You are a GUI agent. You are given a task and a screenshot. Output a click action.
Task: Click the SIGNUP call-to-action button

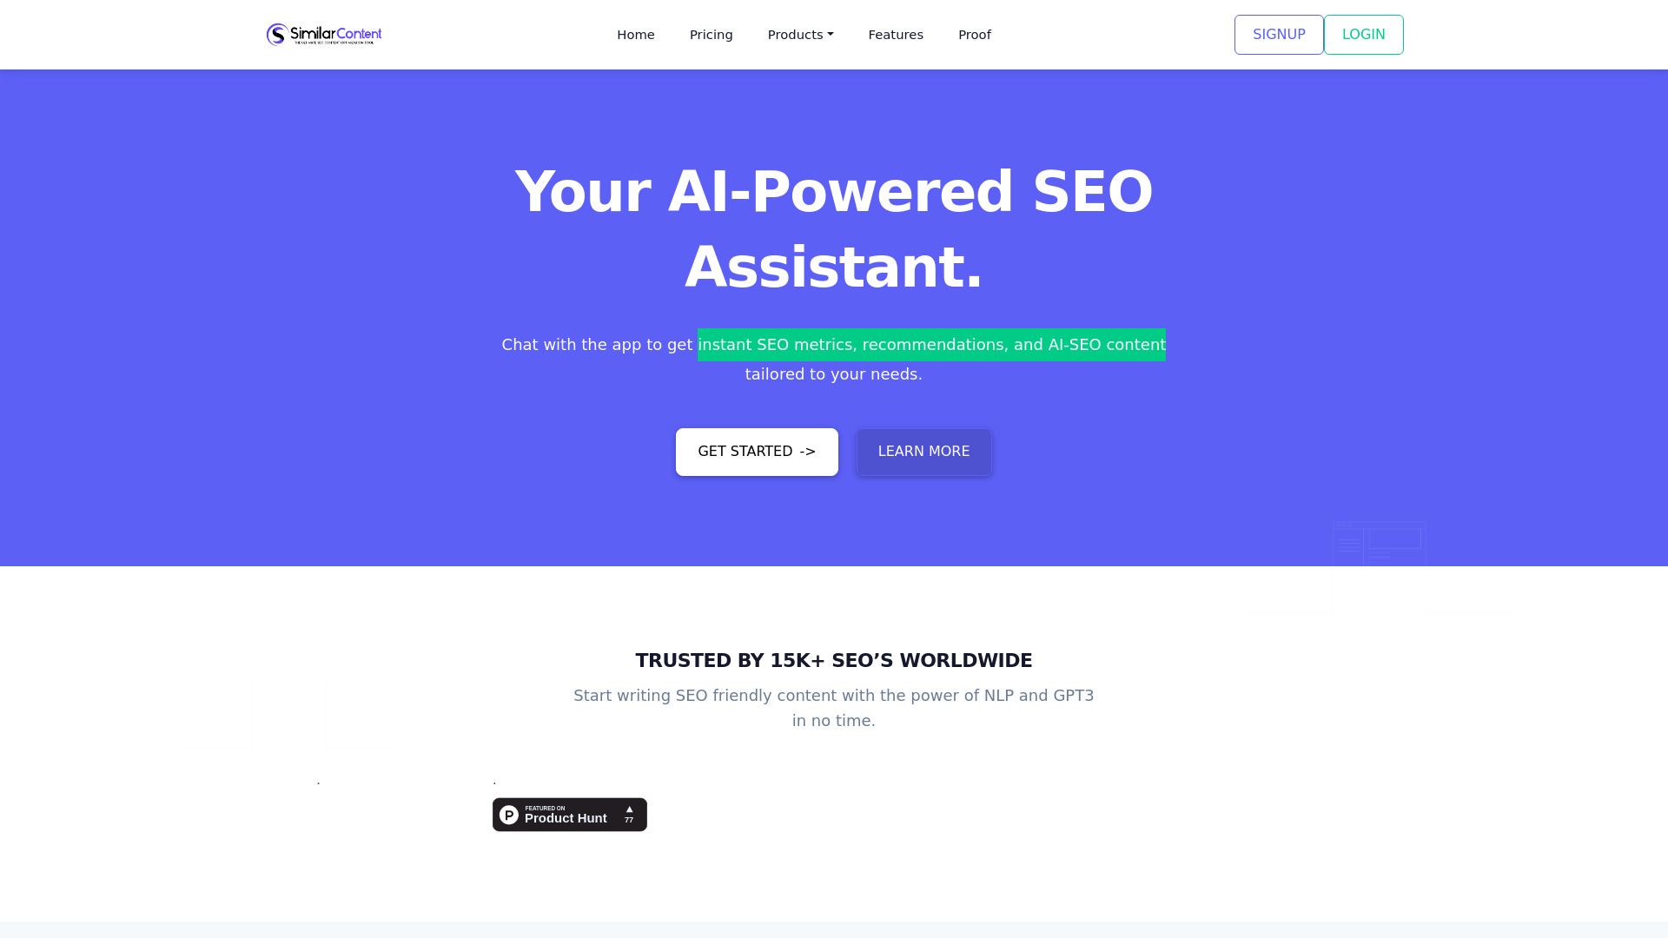[1279, 35]
